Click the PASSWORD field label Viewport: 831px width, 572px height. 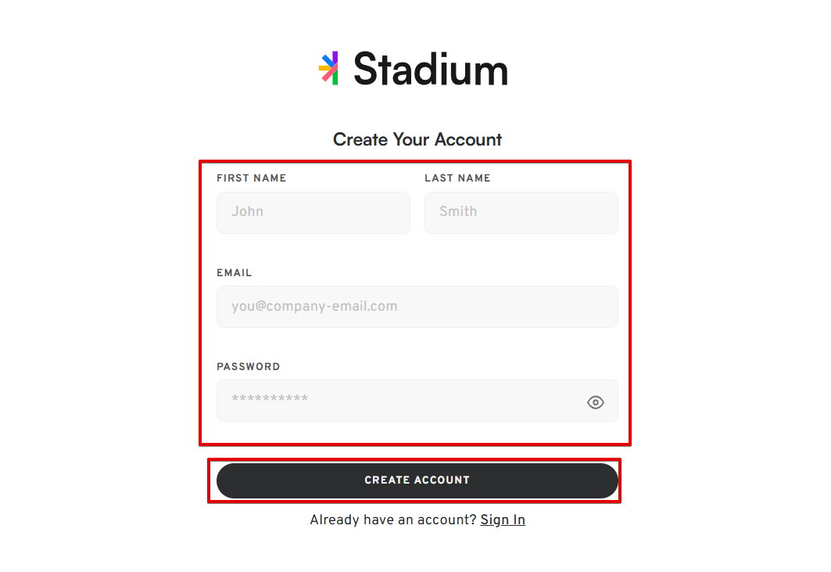(248, 367)
